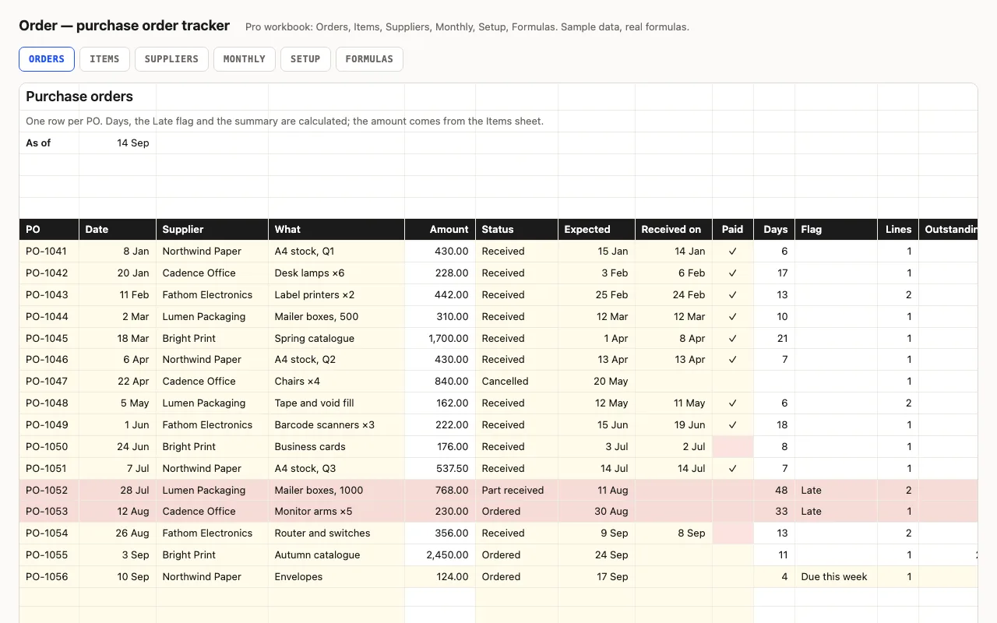Select the PO-1047 cell

coord(49,382)
